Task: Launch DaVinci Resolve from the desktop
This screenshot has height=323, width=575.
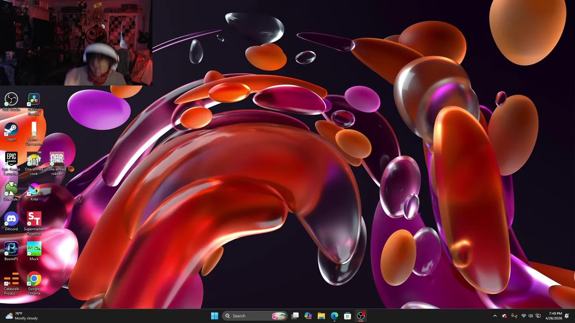Action: [34, 104]
